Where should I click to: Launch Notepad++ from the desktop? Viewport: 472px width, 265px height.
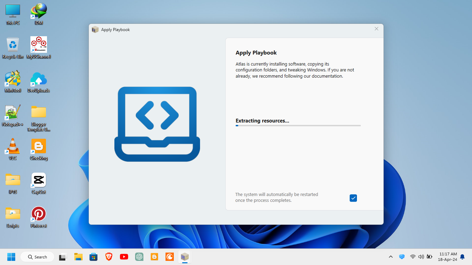pos(13,116)
